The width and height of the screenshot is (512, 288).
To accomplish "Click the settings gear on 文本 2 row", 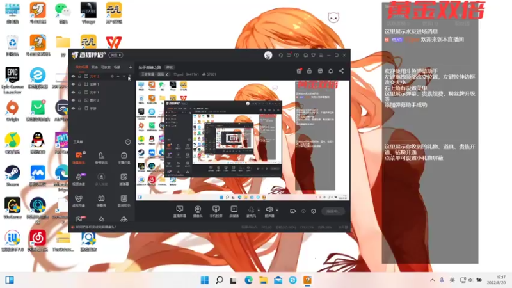I will click(112, 76).
